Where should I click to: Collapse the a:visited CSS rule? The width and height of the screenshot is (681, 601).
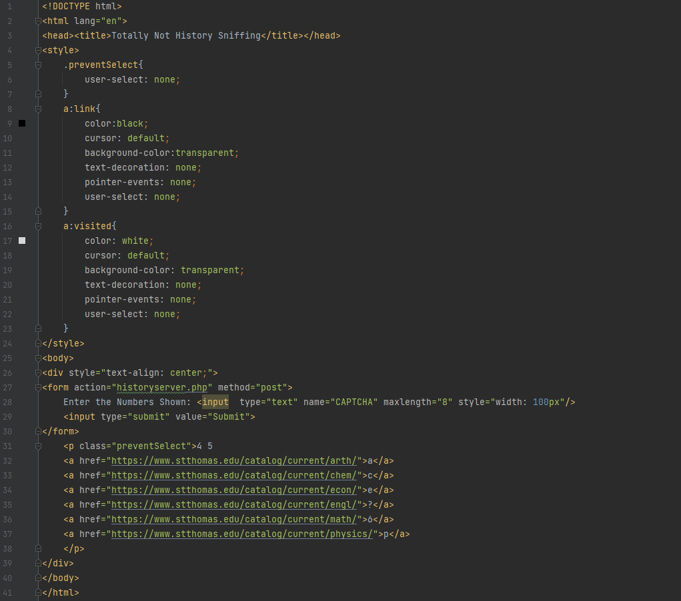38,226
